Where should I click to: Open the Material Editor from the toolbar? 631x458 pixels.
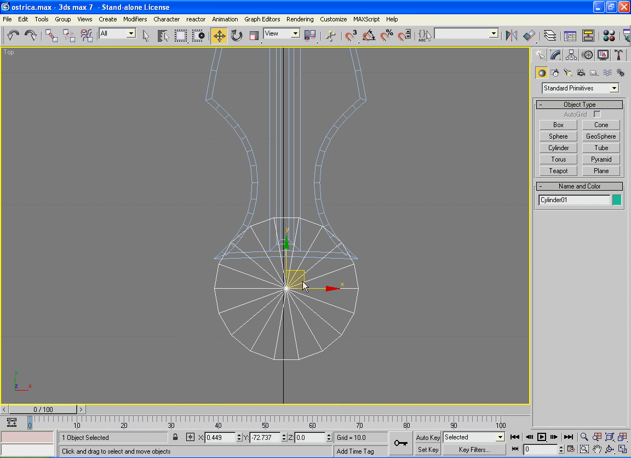609,36
